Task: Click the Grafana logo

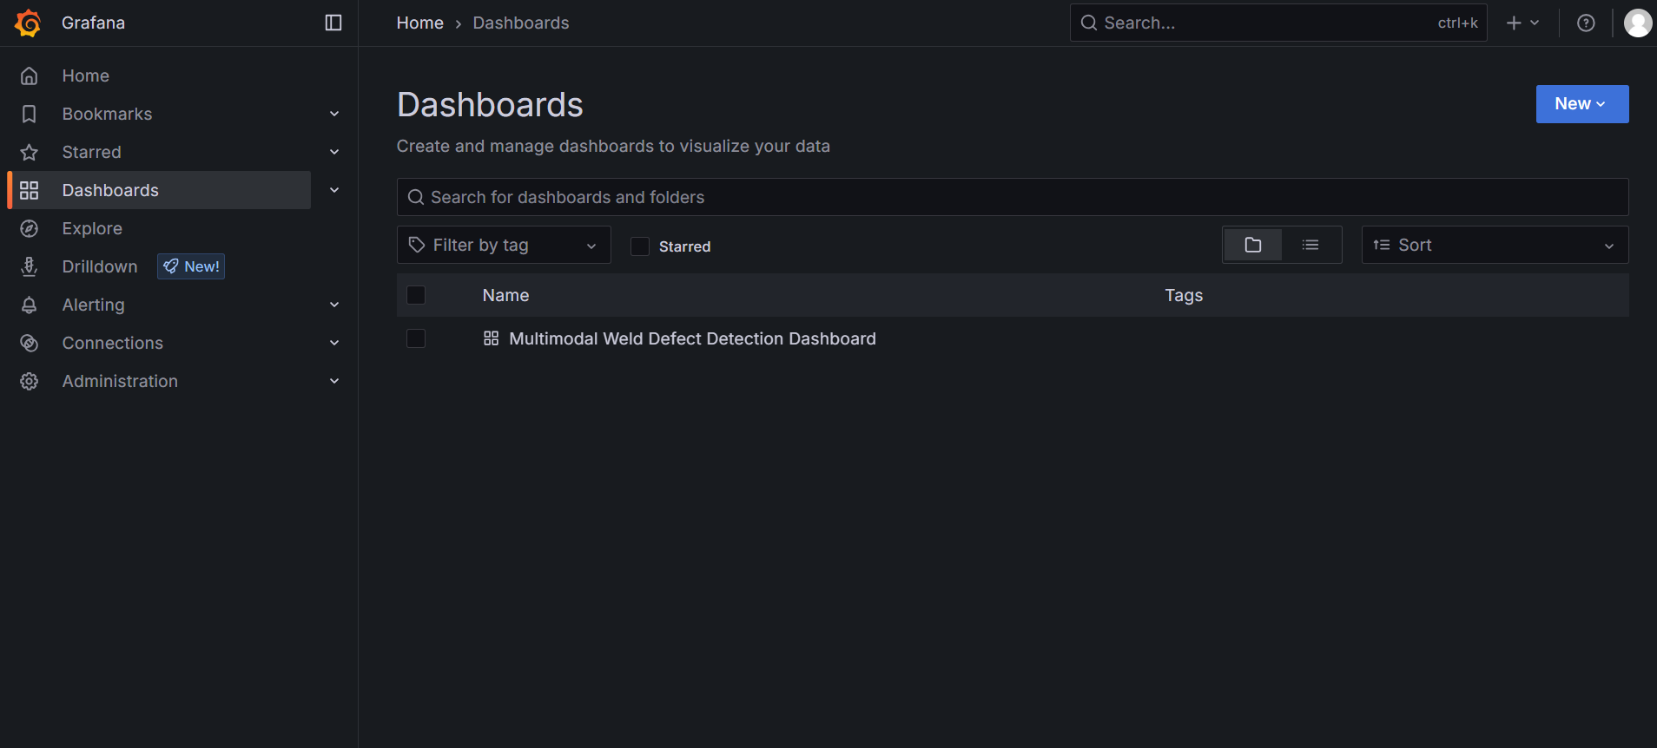Action: [x=28, y=23]
